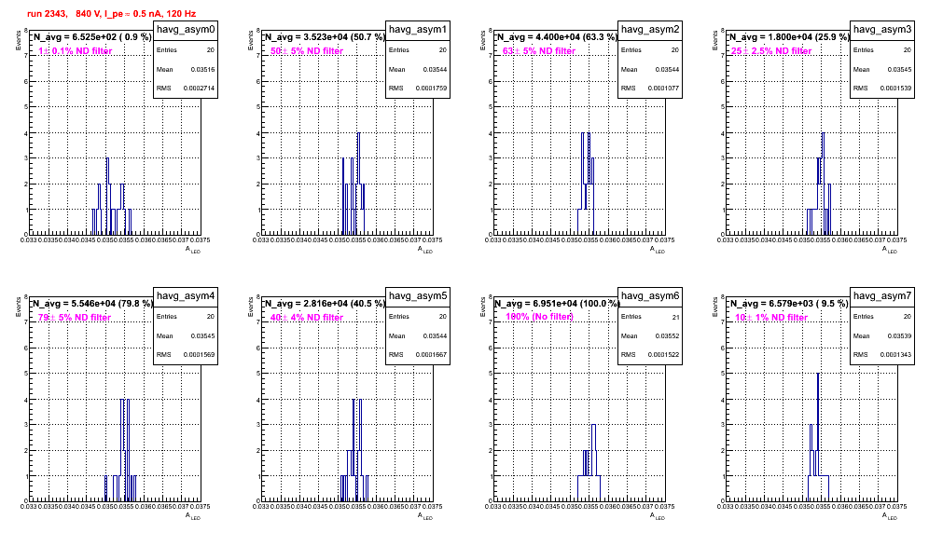The image size is (929, 533).
Task: Select the havg_asym3 stats box title
Action: [882, 30]
